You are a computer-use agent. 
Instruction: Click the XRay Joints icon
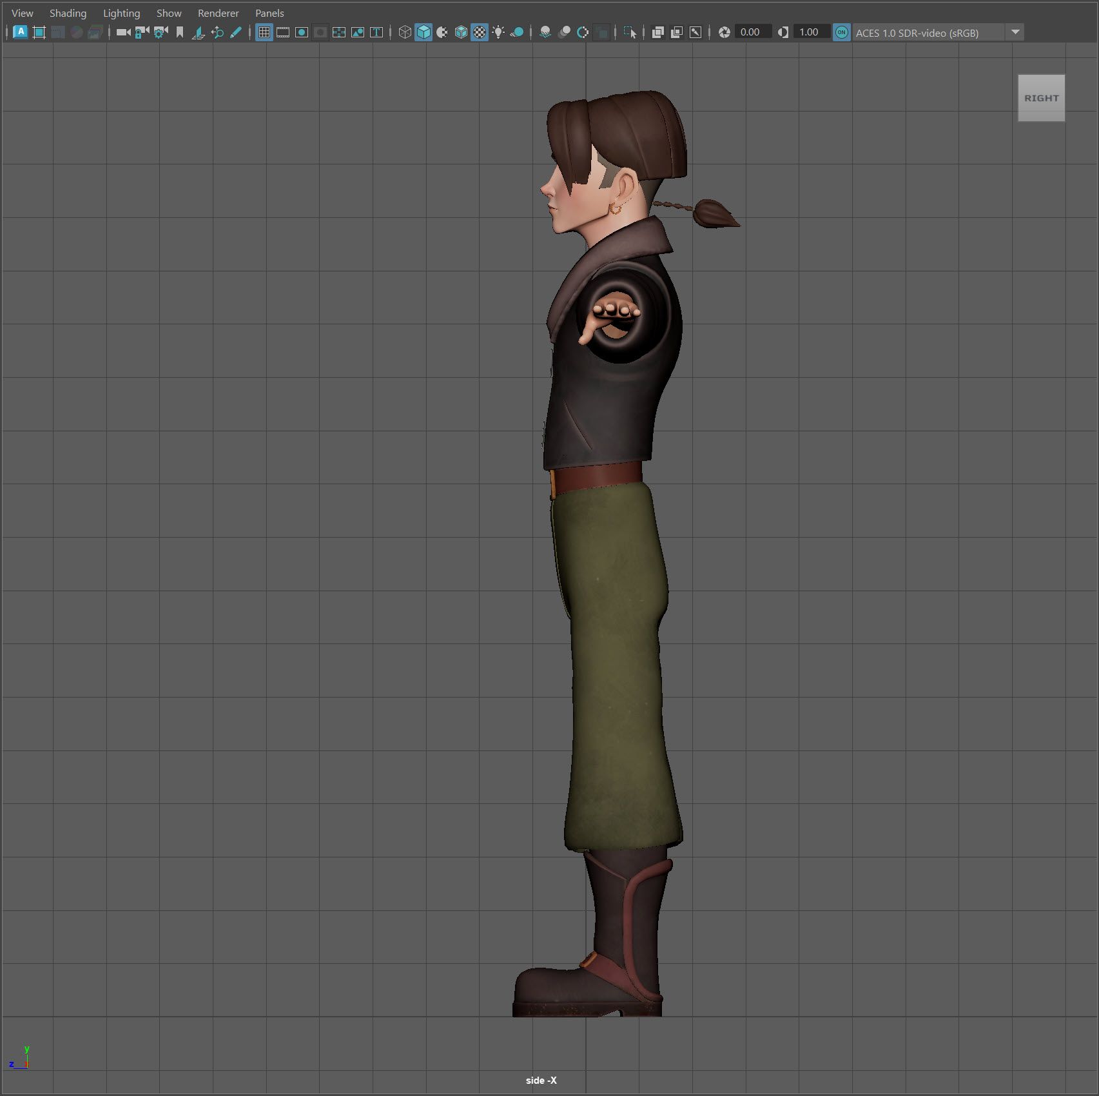pyautogui.click(x=695, y=32)
